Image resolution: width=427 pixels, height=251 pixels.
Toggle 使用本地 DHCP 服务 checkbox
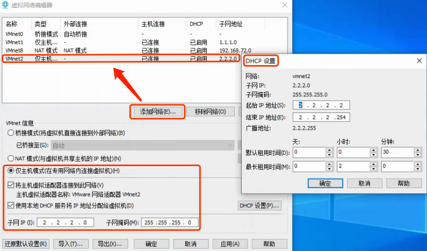point(11,205)
